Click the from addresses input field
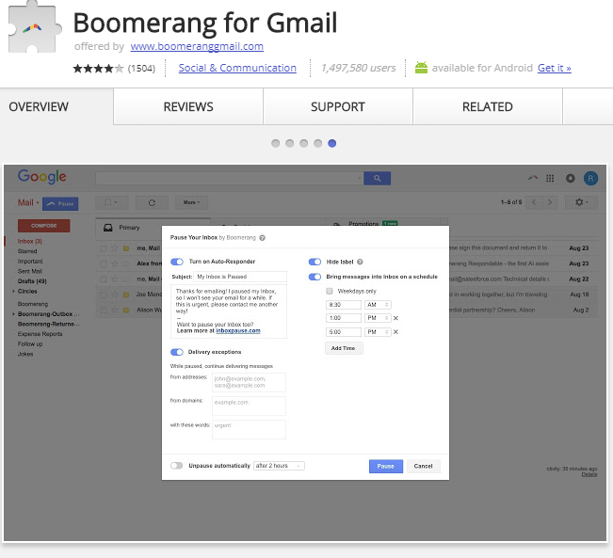Screen dimensions: 613x558 click(249, 382)
